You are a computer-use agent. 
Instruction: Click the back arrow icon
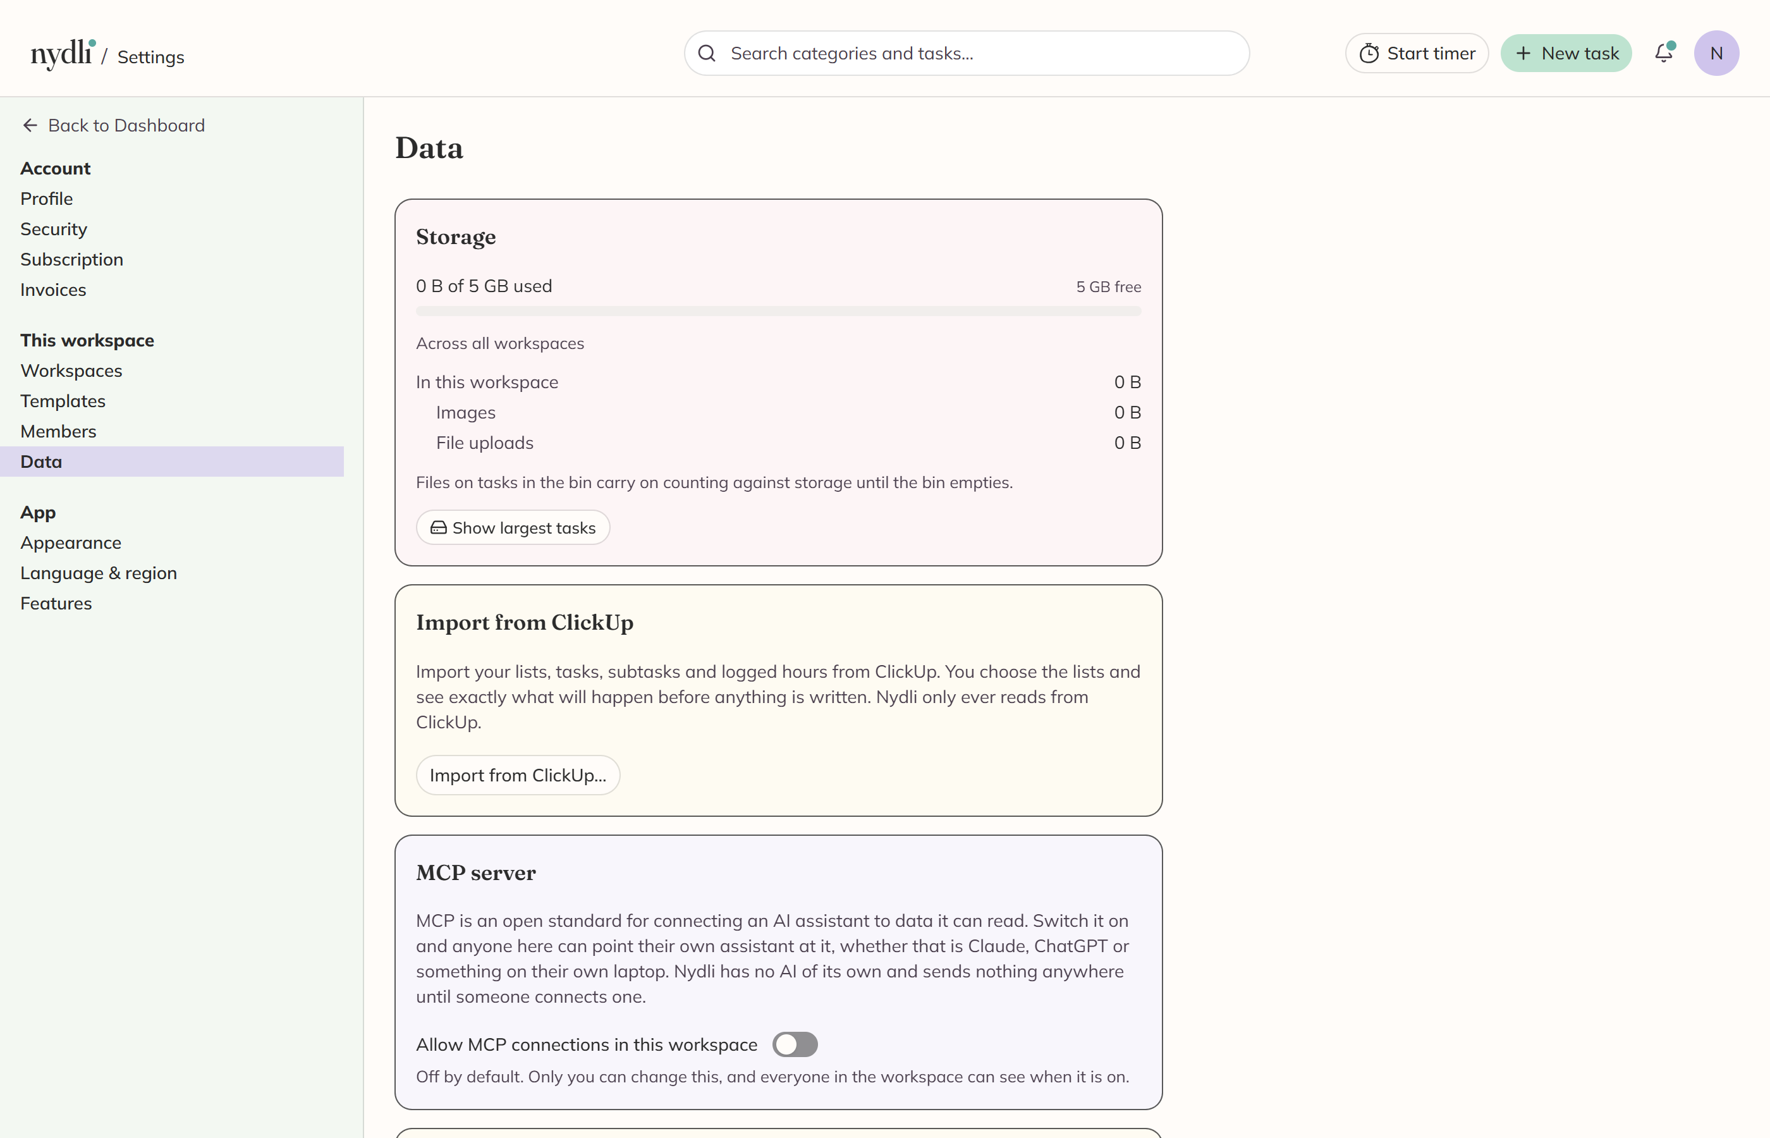click(x=30, y=126)
